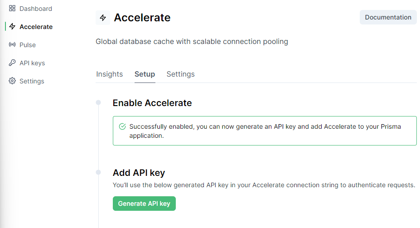This screenshot has width=420, height=228.
Task: Click the green success checkmark icon
Action: point(122,127)
